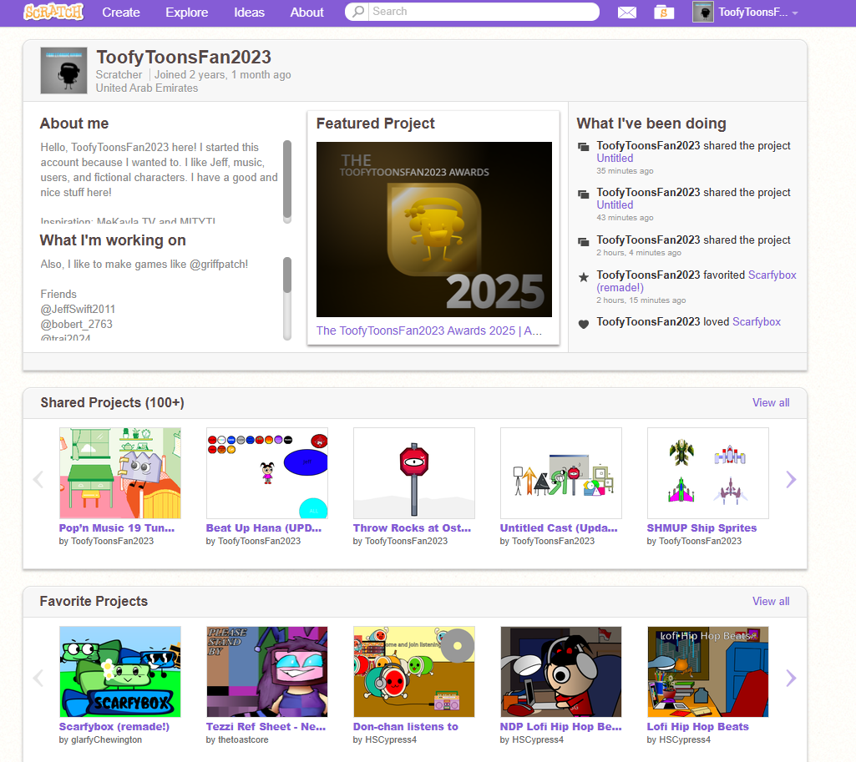856x762 pixels.
Task: Open favorited Scarfybox (remade!) activity link
Action: pyautogui.click(x=696, y=281)
